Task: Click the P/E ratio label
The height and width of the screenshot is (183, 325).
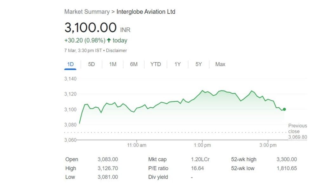Action: [158, 168]
